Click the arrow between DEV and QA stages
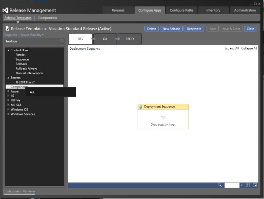Viewport: 264px width, 199px height. [93, 38]
